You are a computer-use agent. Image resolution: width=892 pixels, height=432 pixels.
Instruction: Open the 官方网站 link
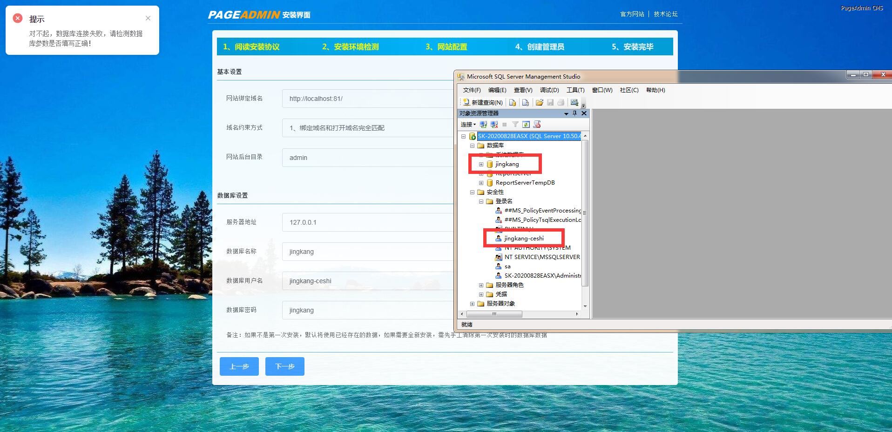632,14
